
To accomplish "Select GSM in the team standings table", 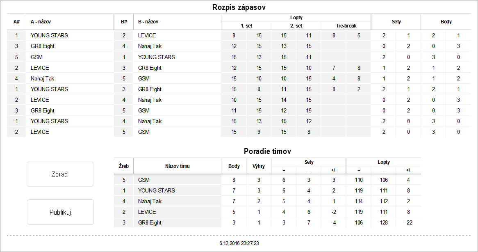I will (144, 180).
